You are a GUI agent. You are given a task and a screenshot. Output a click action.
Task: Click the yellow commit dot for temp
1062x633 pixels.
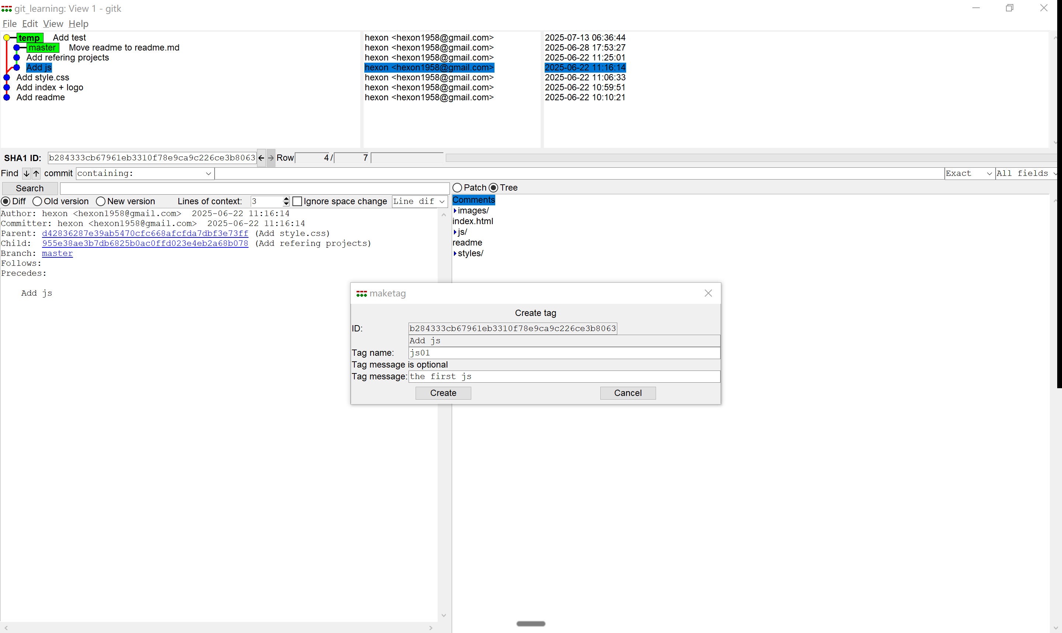6,38
